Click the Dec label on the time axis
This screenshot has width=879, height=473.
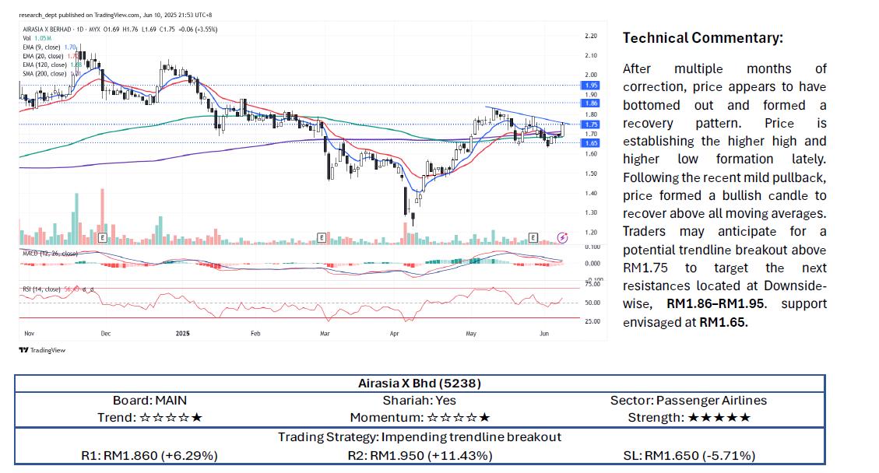[x=105, y=334]
